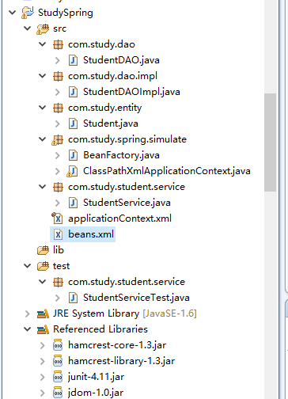Select the BeanFactory.java file name

[121, 155]
